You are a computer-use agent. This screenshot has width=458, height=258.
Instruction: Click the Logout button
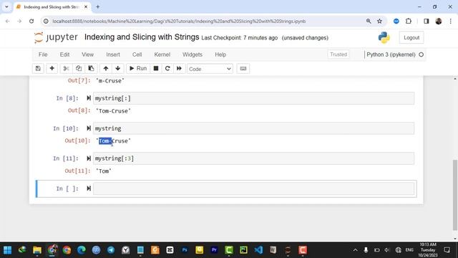[x=411, y=38]
